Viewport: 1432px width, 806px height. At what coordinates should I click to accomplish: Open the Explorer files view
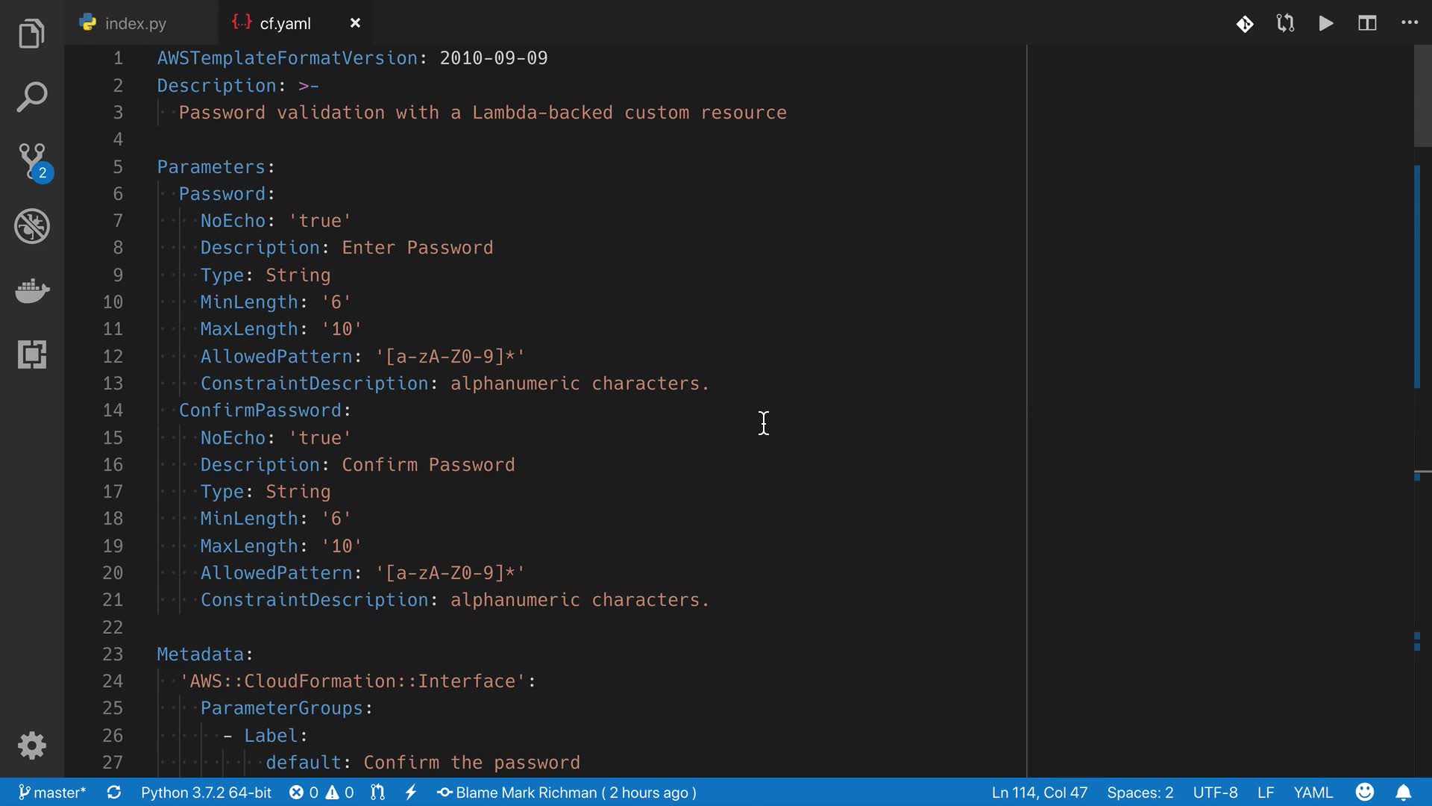[x=31, y=34]
